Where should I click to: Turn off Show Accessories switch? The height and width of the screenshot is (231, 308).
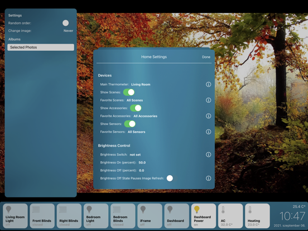(136, 108)
